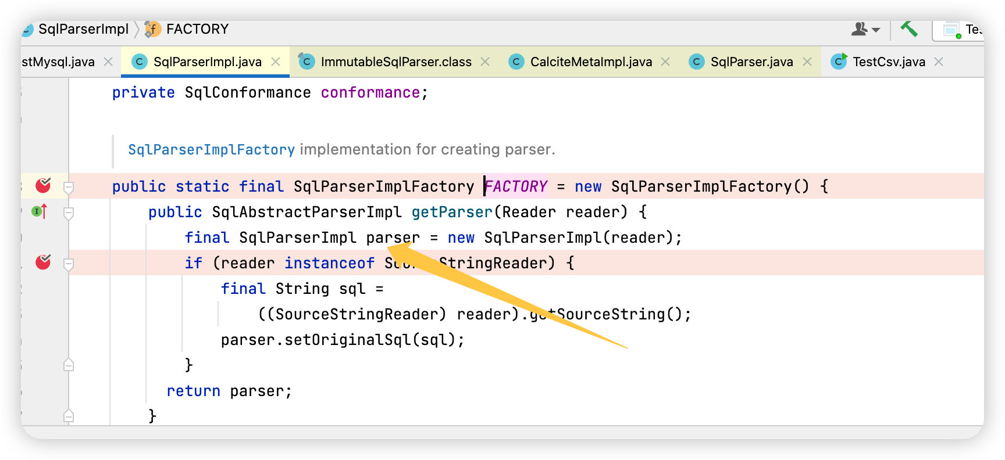Click the 'static' keyword

pyautogui.click(x=202, y=186)
